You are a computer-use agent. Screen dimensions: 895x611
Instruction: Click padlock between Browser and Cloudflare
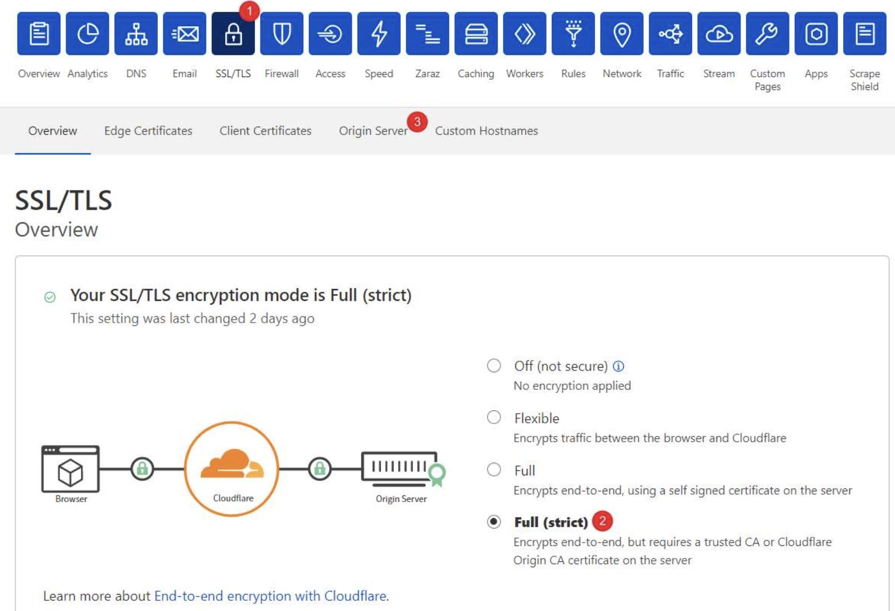pos(143,469)
